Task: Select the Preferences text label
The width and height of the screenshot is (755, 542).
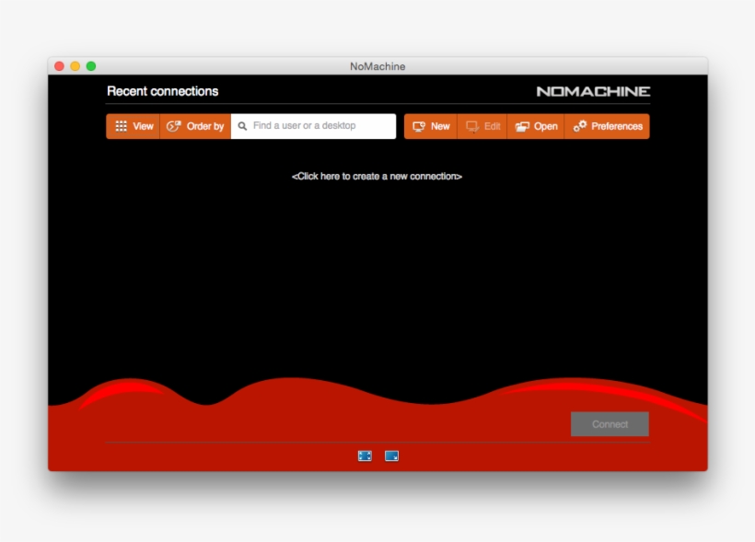Action: coord(616,126)
